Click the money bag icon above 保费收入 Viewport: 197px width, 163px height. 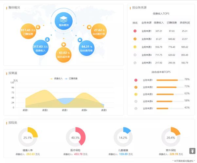47,39
